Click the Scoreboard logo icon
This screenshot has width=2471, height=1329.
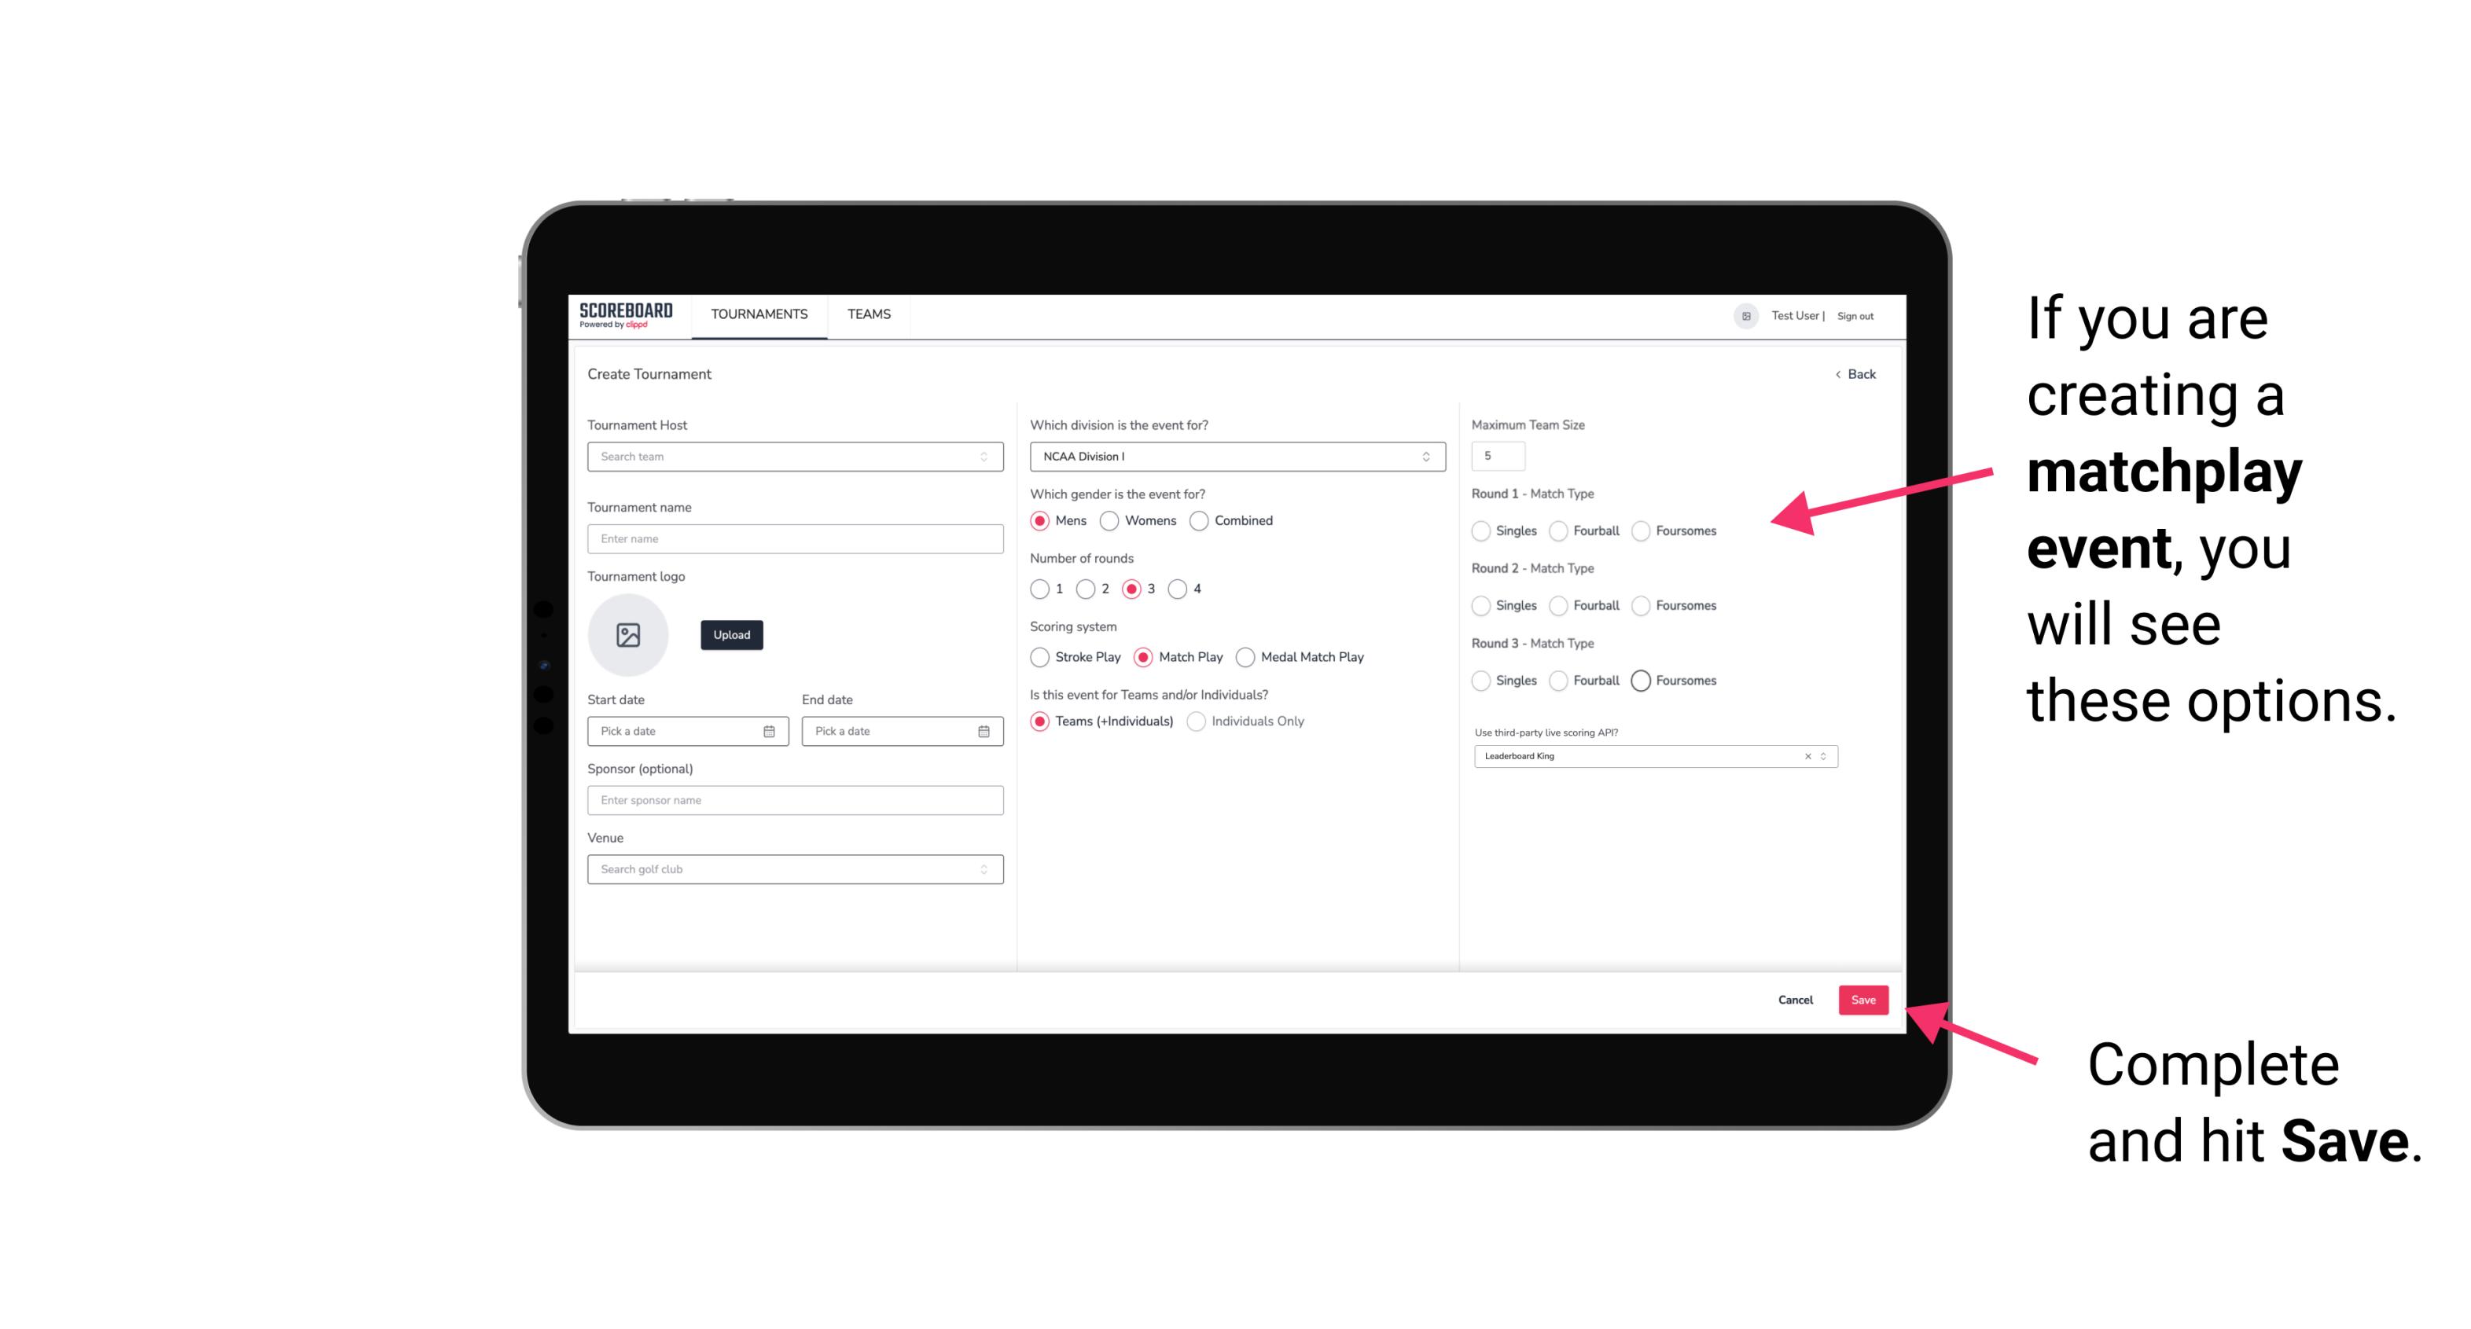[x=628, y=314]
